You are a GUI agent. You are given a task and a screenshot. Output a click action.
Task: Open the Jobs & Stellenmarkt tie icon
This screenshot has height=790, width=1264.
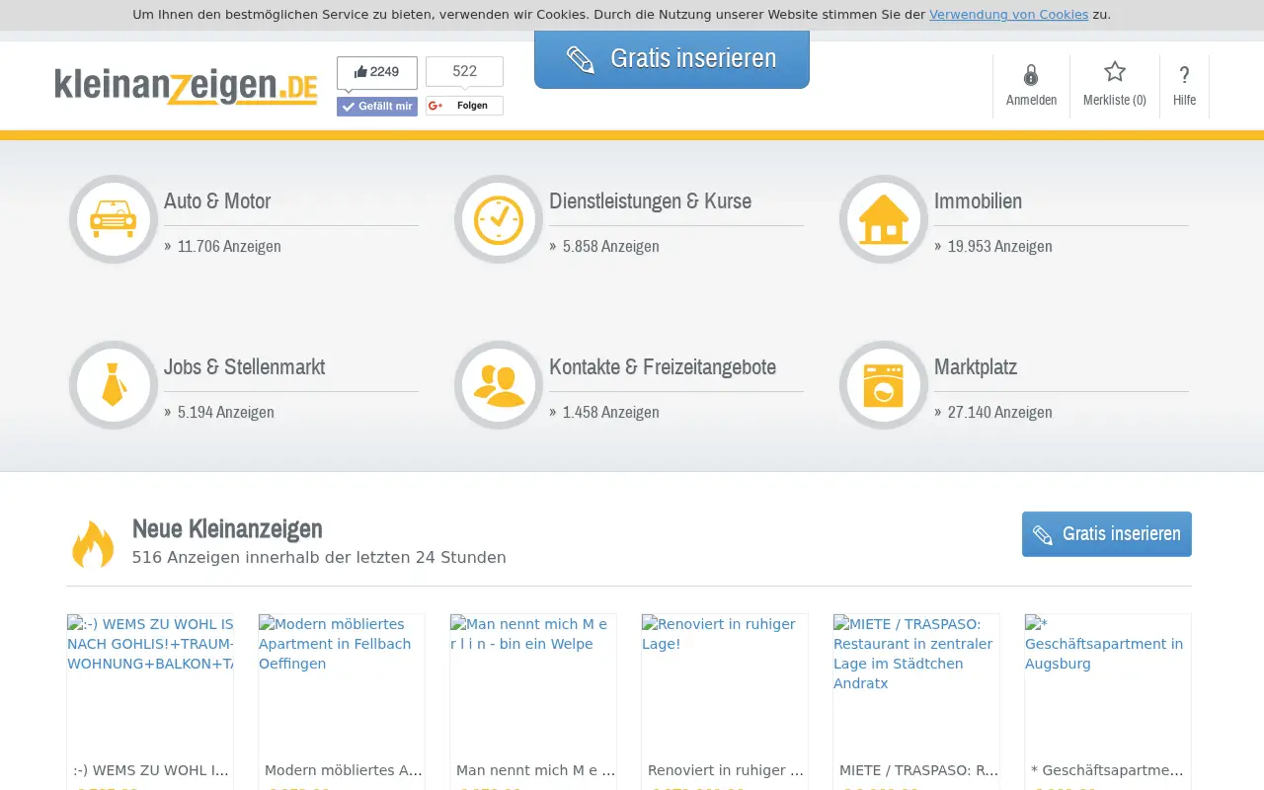114,385
